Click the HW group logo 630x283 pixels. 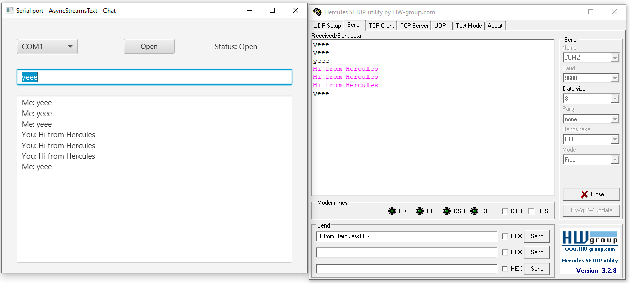590,238
